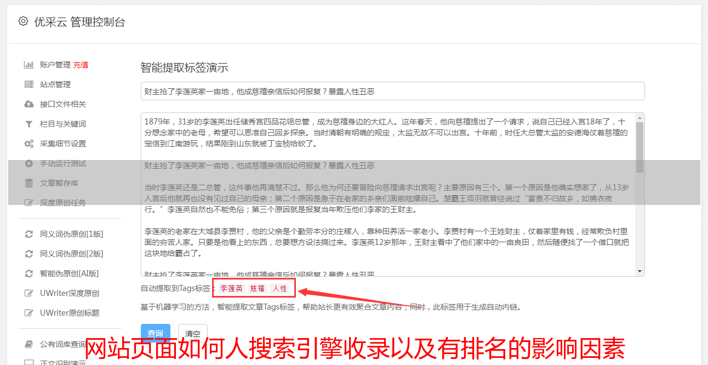The image size is (708, 365).
Task: Click the text area scrollbar down arrow
Action: pos(640,271)
